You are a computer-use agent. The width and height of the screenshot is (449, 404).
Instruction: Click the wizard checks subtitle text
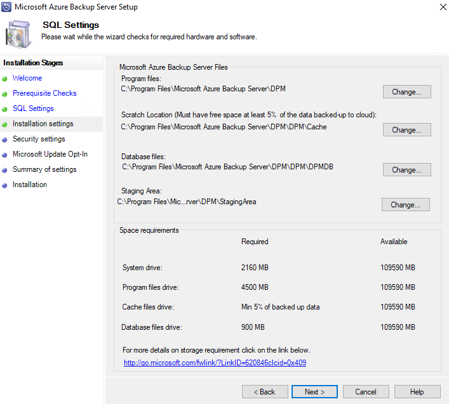[x=149, y=37]
